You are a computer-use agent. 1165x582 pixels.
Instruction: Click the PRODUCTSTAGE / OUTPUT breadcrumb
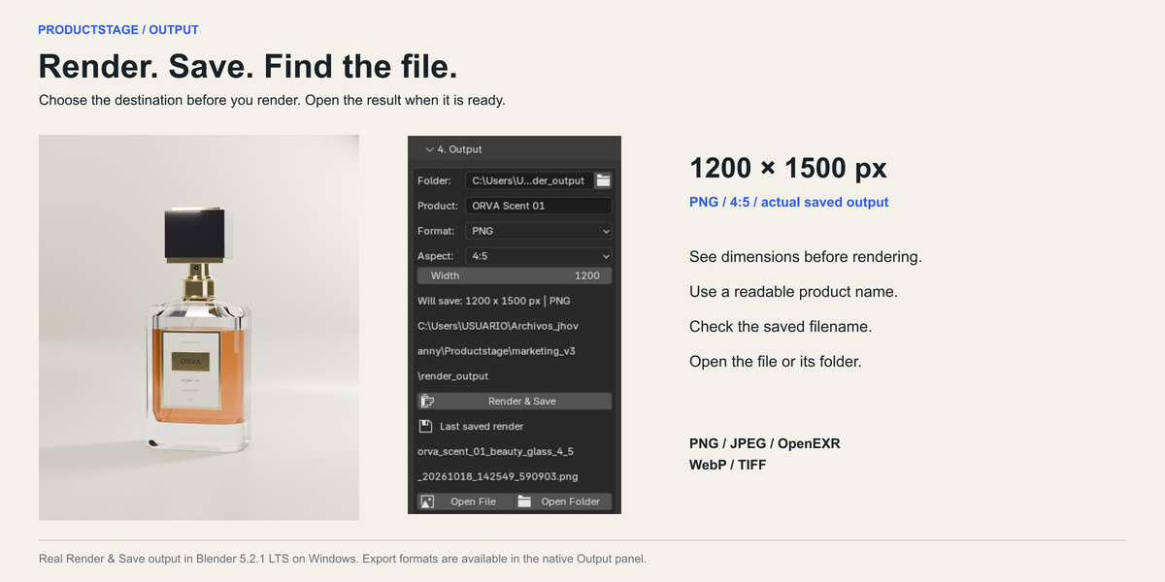pos(118,30)
